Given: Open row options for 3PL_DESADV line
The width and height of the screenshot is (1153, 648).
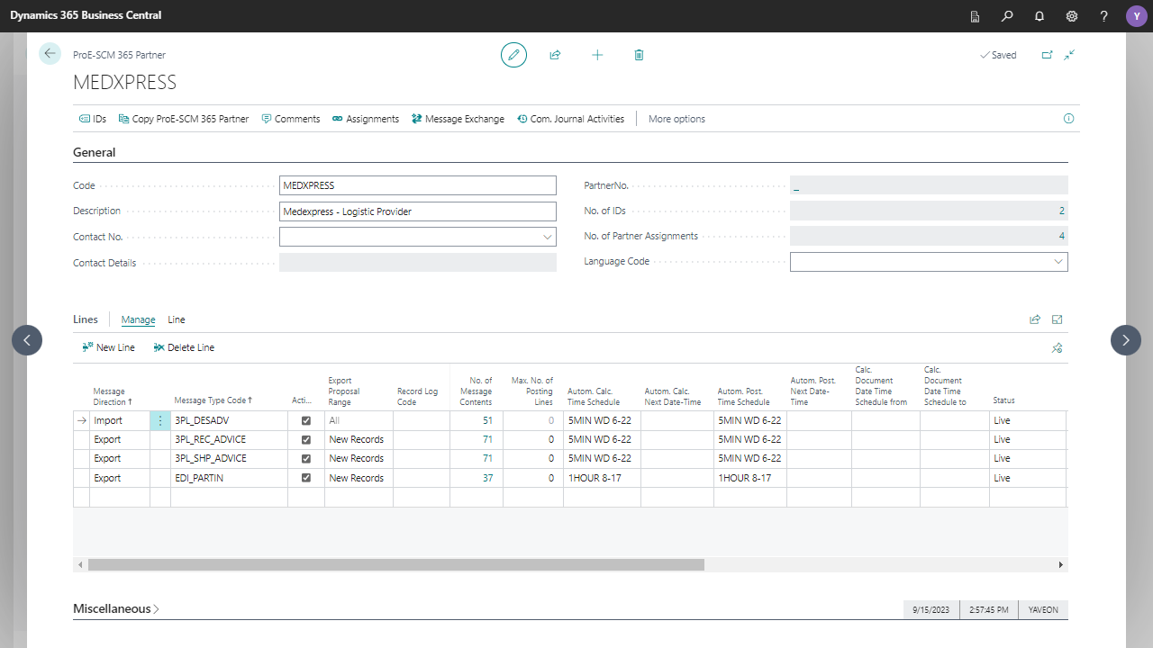Looking at the screenshot, I should click(160, 420).
